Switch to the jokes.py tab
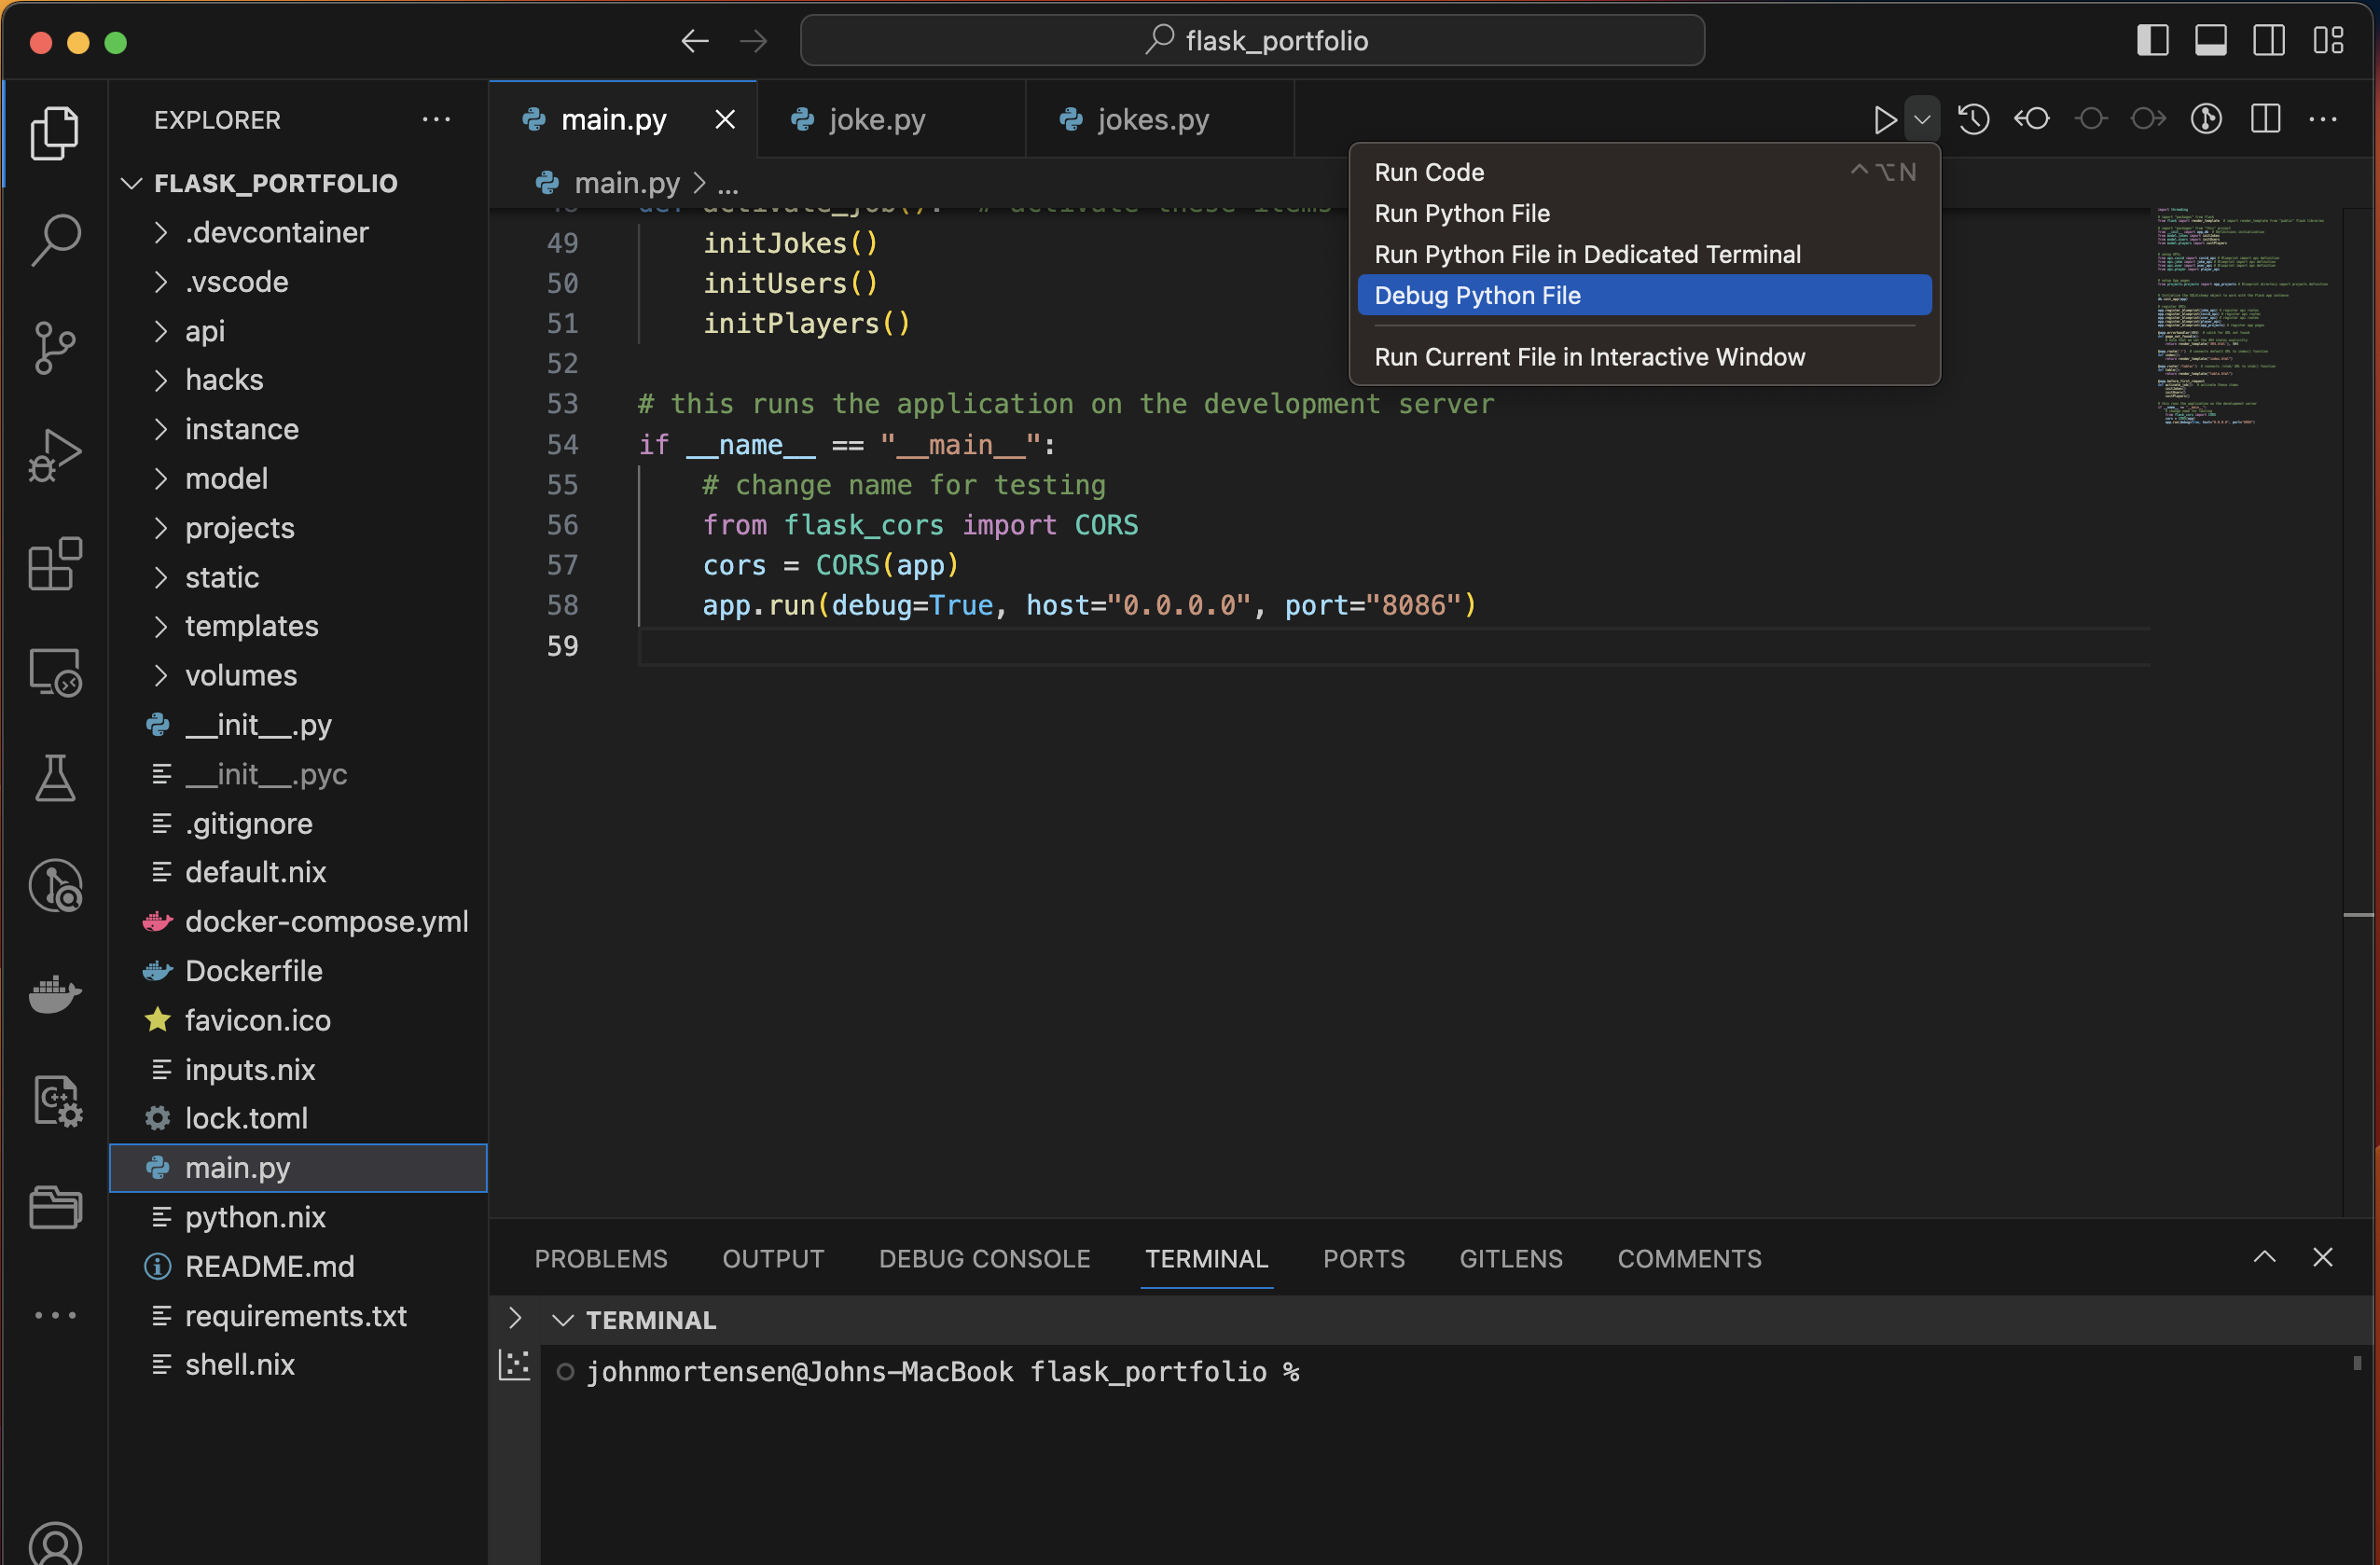Viewport: 2380px width, 1565px height. pos(1160,120)
